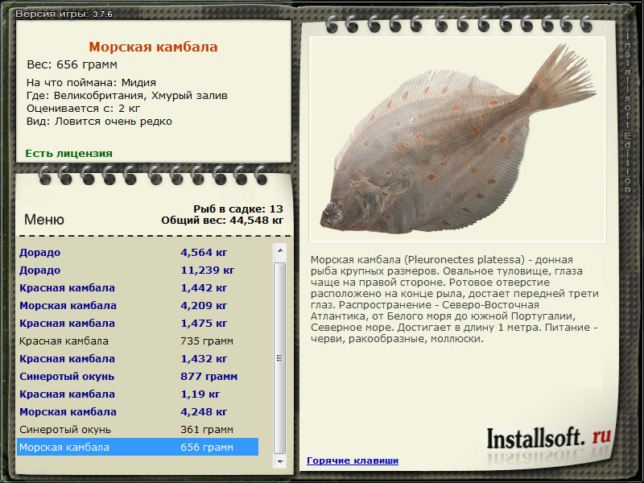
Task: Select Красная камбала 1,19 кг row
Action: [138, 394]
